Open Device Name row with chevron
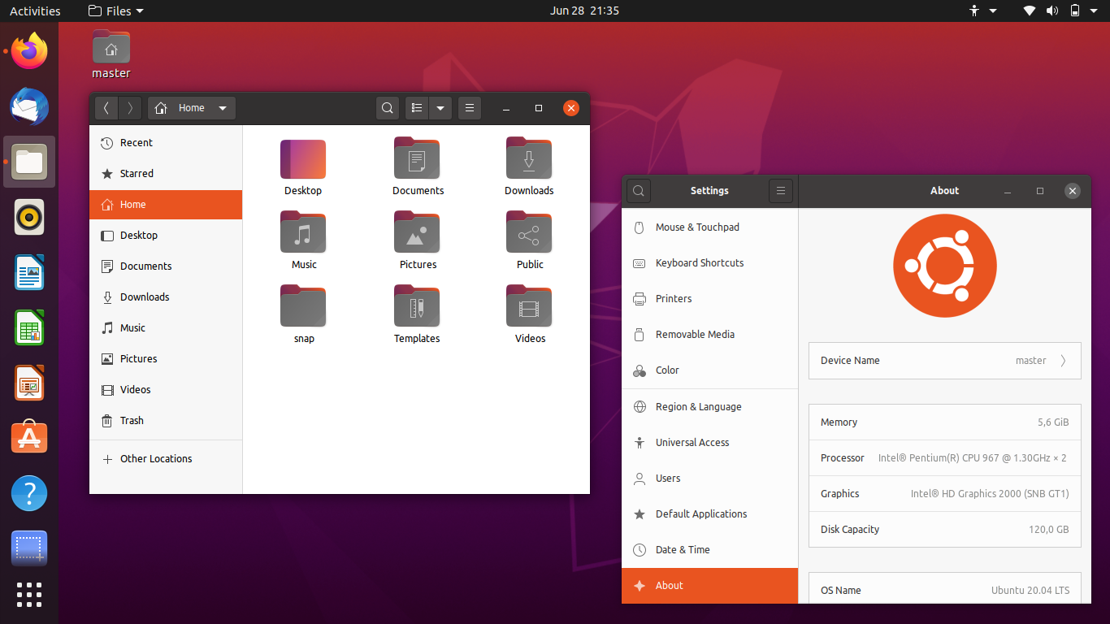 (x=945, y=361)
